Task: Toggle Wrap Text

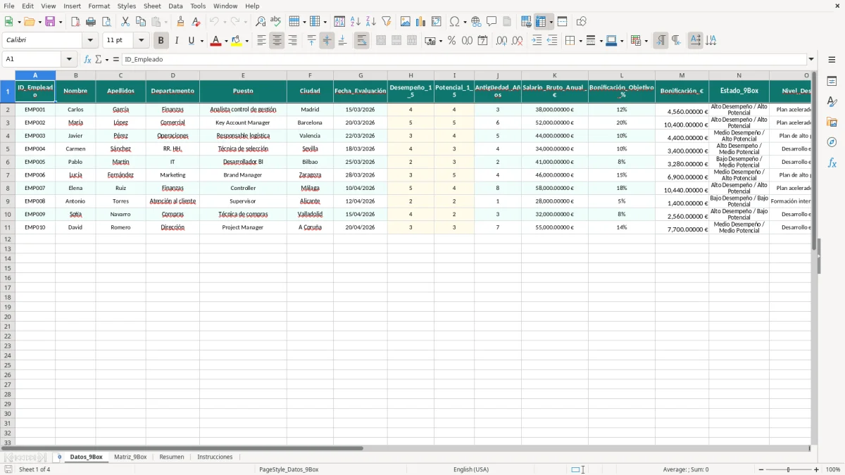Action: point(361,41)
